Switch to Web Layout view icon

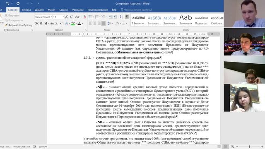(232, 147)
